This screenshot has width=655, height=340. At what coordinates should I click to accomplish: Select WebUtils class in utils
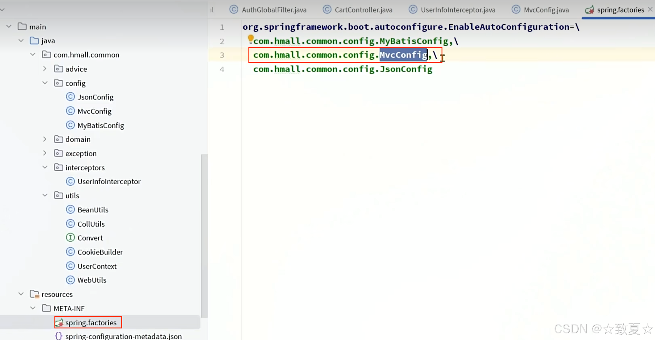[x=92, y=280]
